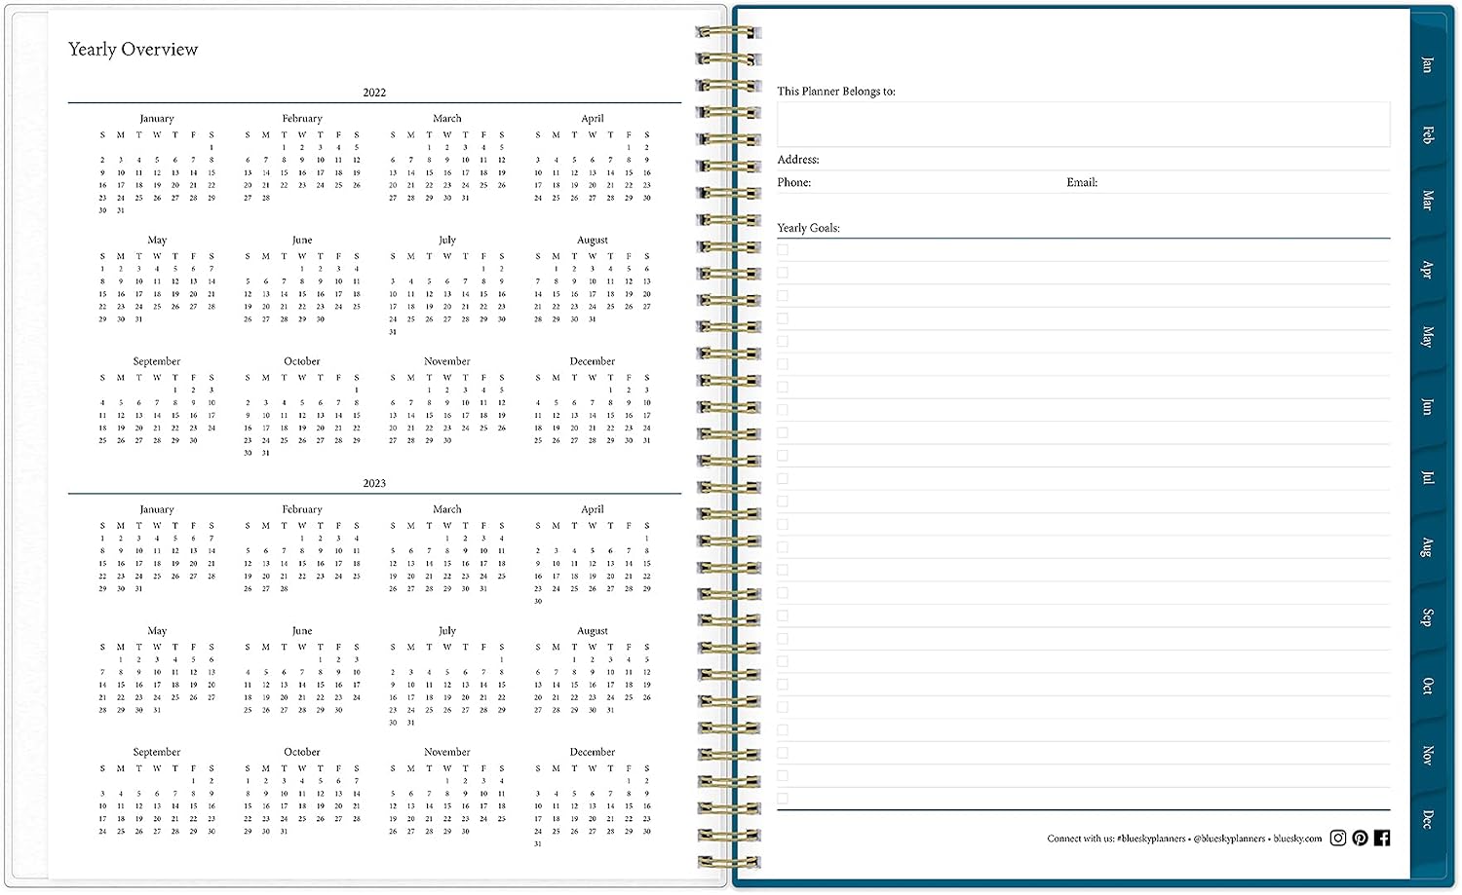Open the May side tab
Viewport: 1462px width, 895px height.
pos(1427,337)
